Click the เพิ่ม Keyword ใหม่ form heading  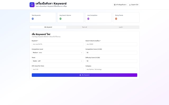pyautogui.click(x=41, y=34)
